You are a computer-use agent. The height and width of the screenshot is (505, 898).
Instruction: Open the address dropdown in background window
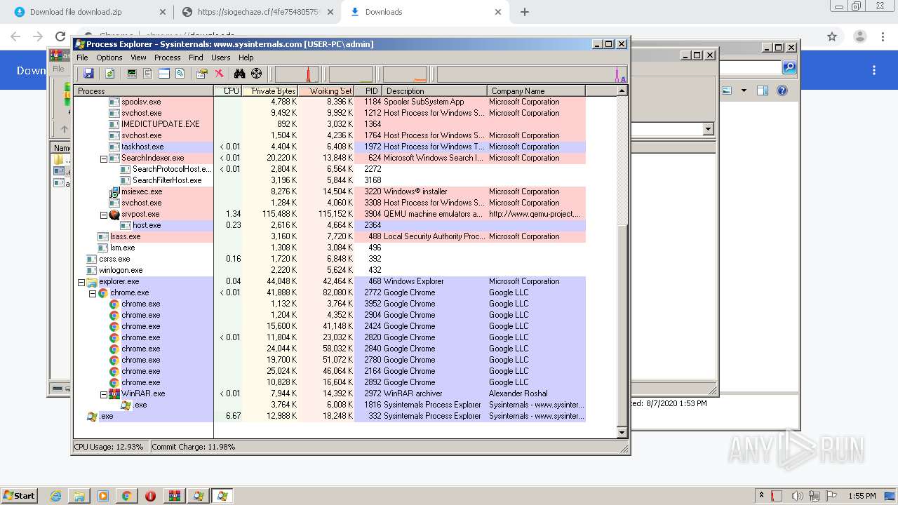(x=708, y=129)
